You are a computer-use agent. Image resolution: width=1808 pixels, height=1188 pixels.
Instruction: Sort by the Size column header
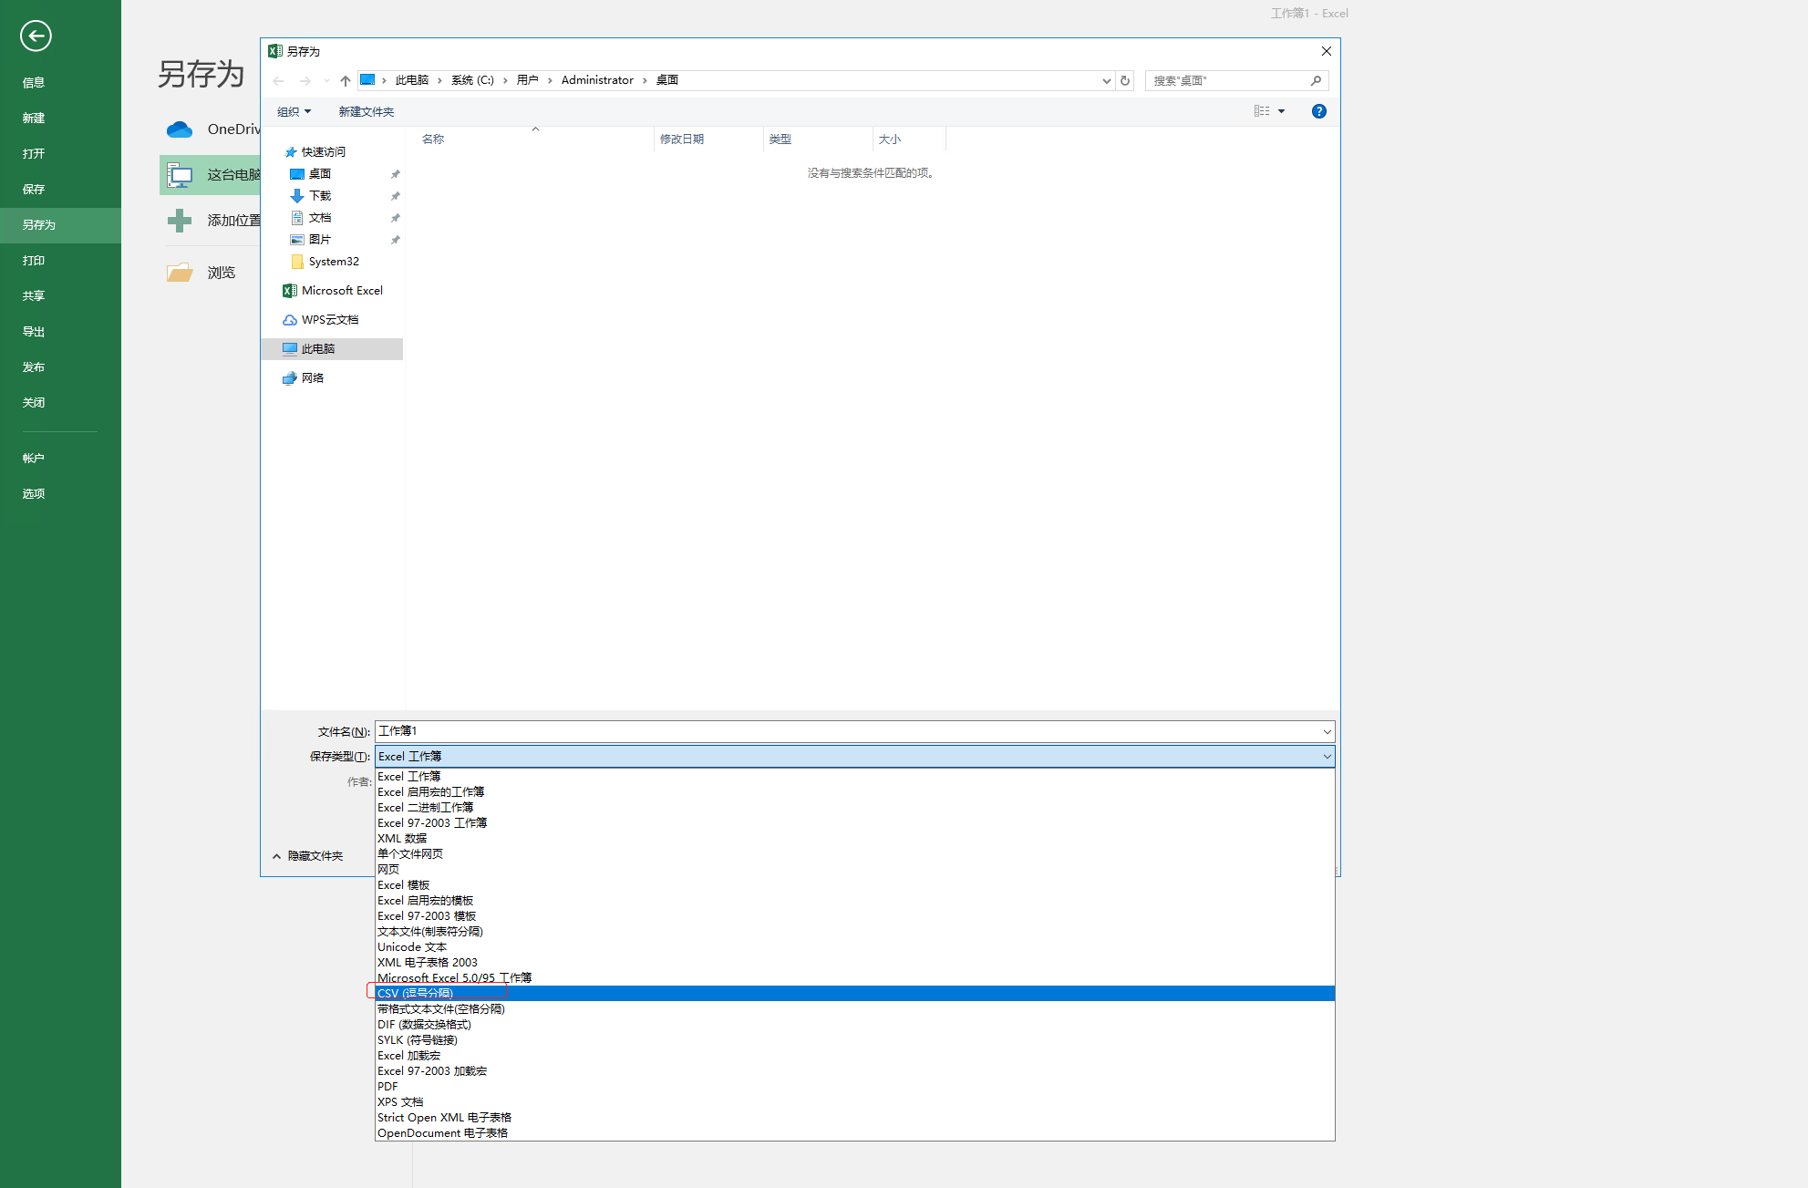pyautogui.click(x=909, y=139)
